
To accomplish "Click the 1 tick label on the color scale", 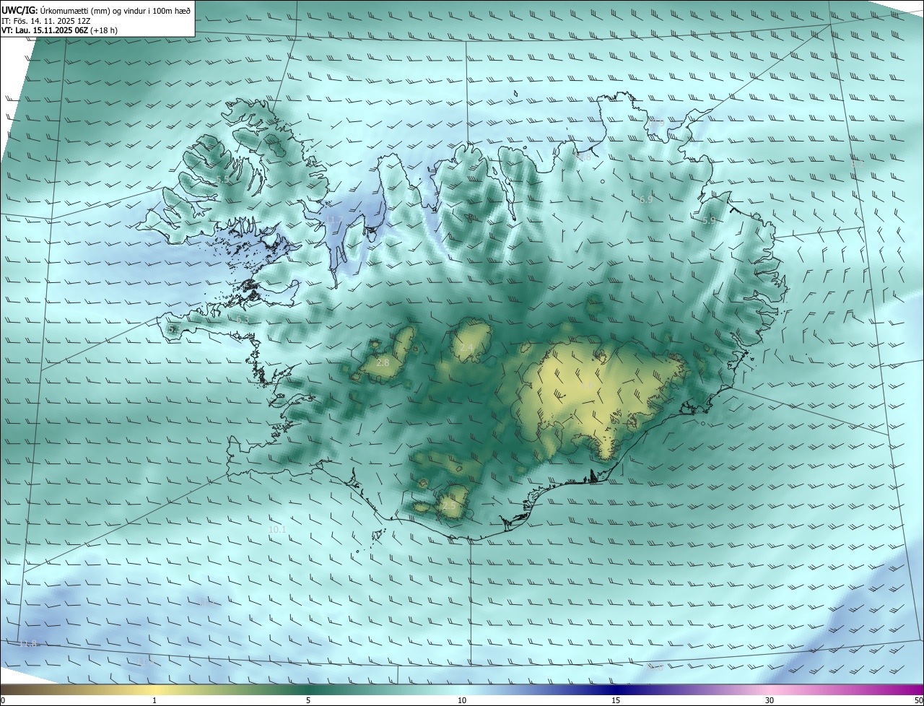I will tap(154, 700).
